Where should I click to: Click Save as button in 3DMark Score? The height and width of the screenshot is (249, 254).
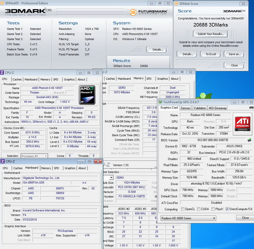click(235, 54)
